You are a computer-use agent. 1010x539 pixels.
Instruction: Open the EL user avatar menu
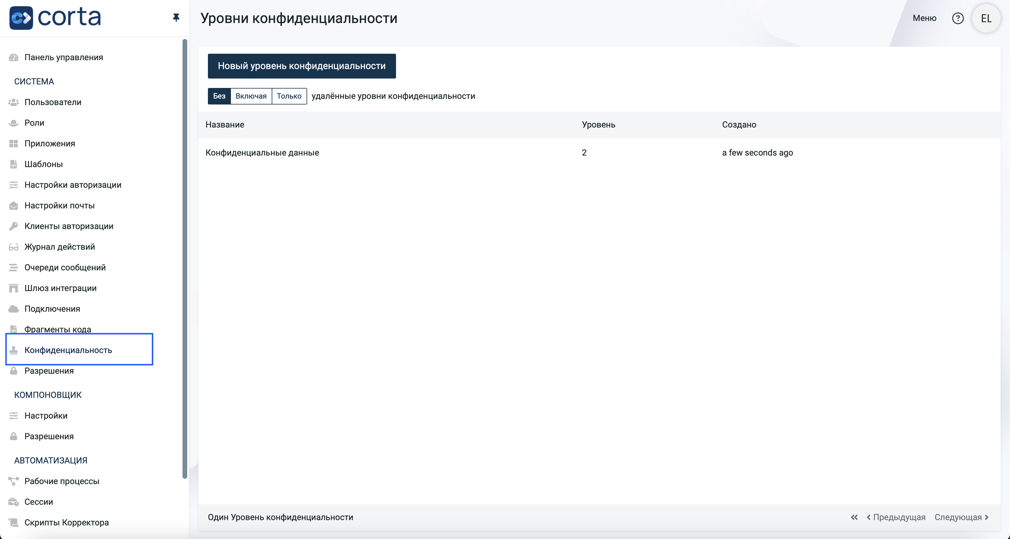click(986, 18)
